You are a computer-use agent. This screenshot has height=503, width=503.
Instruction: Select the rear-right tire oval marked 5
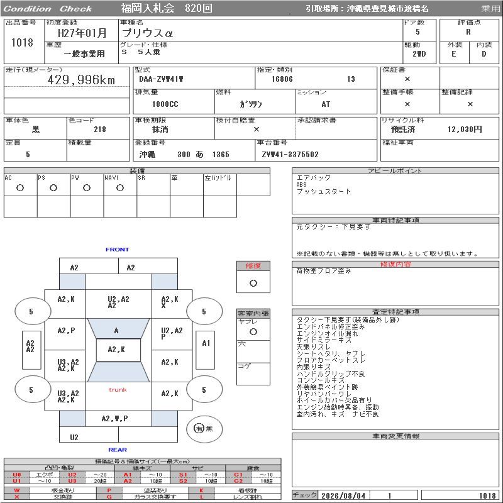[x=204, y=390]
